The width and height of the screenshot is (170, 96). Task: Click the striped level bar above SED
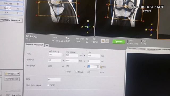(14, 91)
